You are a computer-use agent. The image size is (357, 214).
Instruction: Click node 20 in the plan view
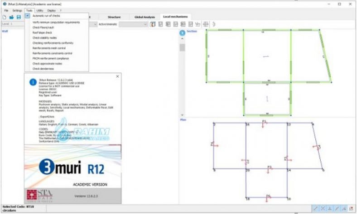(248, 170)
